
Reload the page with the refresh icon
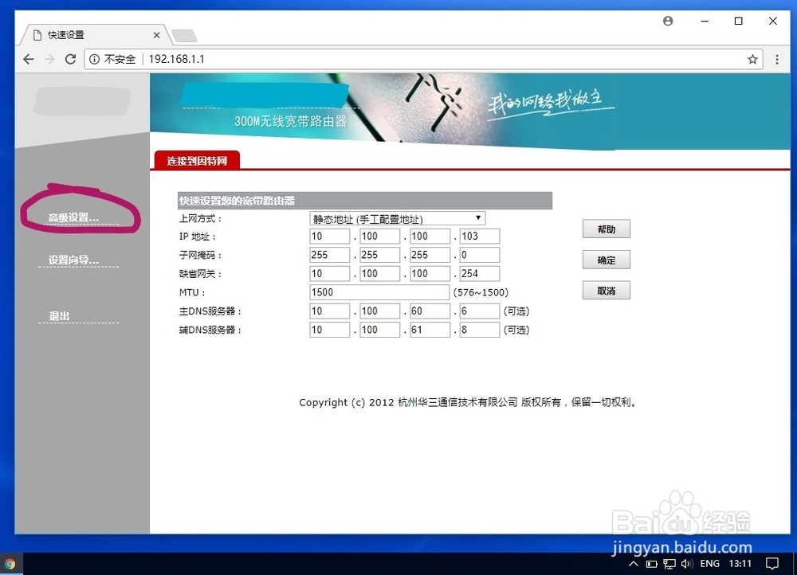pos(70,59)
